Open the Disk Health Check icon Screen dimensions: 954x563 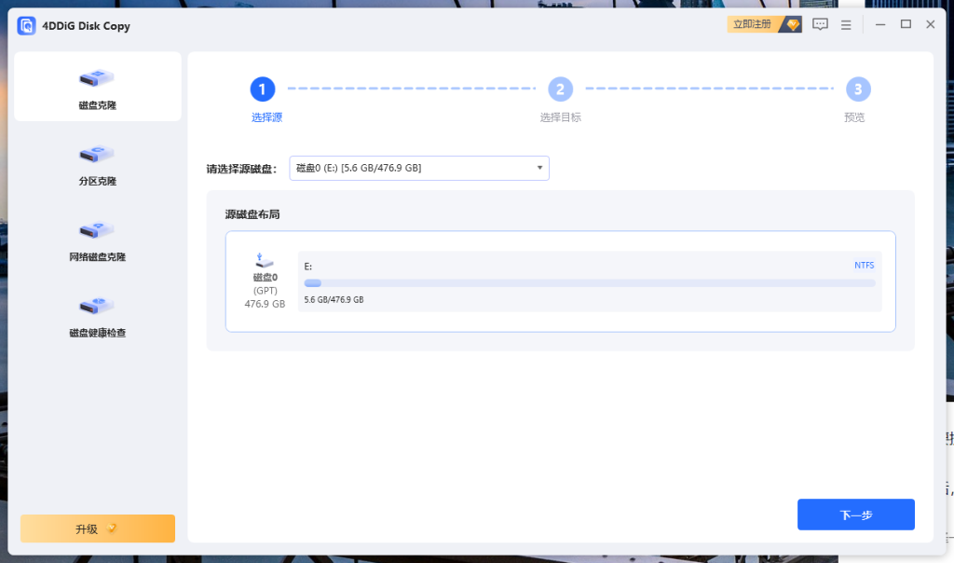click(97, 305)
